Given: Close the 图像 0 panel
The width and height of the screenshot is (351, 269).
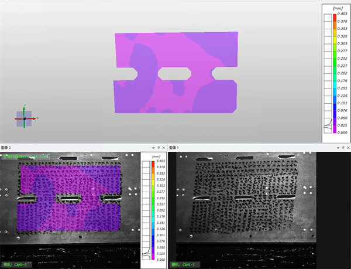Looking at the screenshot, I should click(164, 147).
